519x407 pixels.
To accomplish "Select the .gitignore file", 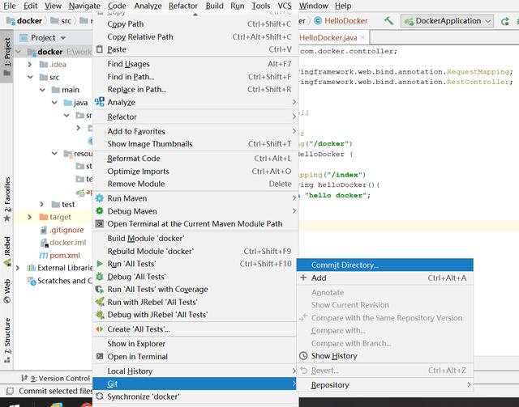I will [x=66, y=230].
